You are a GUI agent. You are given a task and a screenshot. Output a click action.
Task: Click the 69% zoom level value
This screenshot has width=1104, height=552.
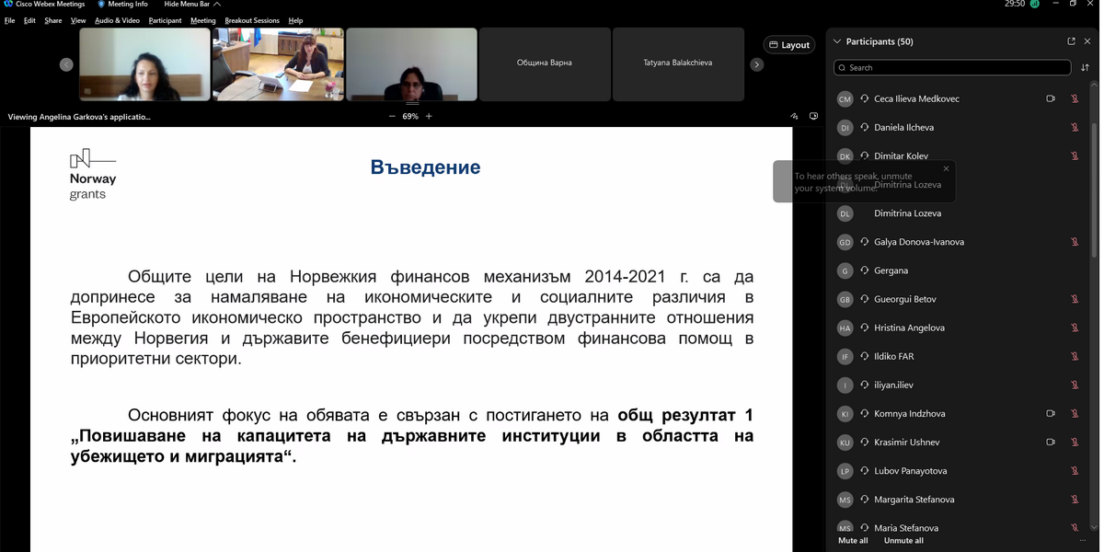(410, 117)
